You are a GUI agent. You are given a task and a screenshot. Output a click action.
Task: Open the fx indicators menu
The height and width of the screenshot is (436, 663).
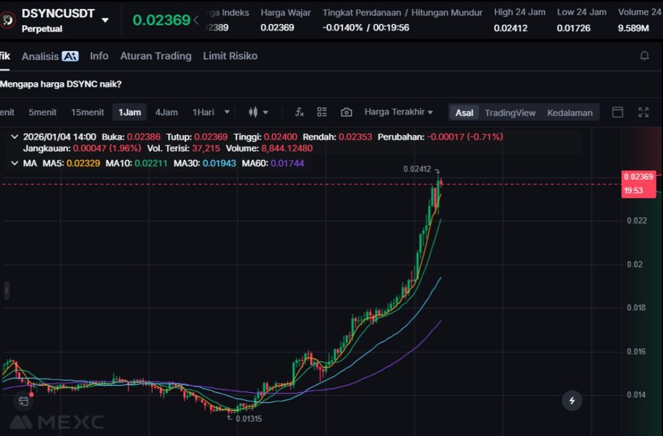pyautogui.click(x=299, y=112)
